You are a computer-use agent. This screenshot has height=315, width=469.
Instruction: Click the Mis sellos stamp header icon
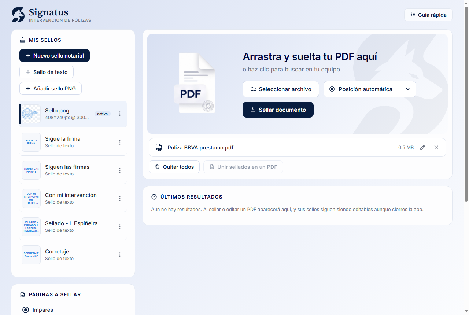(x=23, y=40)
